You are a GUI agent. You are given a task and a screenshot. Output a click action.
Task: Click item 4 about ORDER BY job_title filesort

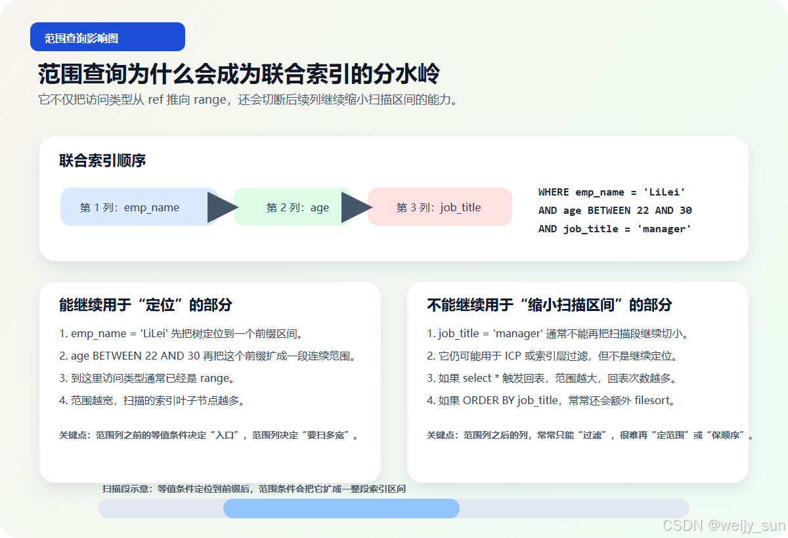551,400
